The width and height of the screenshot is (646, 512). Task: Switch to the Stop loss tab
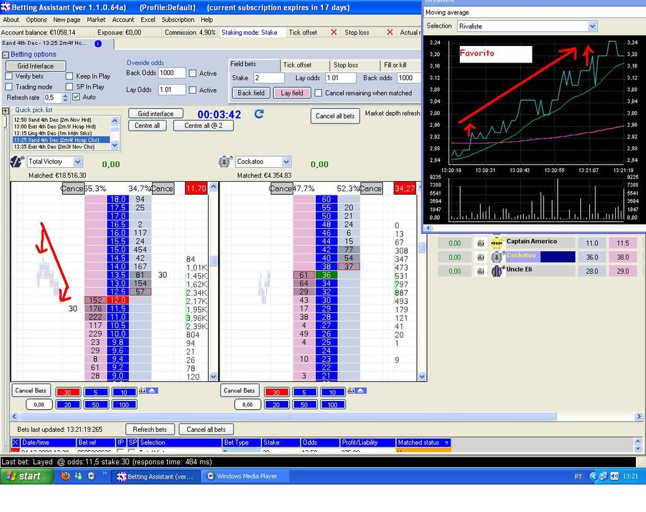coord(355,65)
